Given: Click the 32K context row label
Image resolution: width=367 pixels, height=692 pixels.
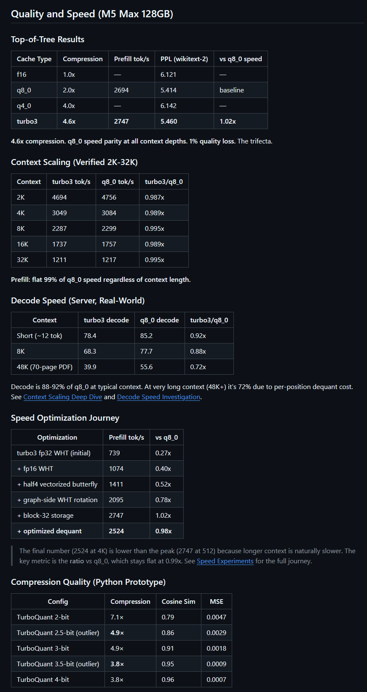Looking at the screenshot, I should [x=23, y=260].
